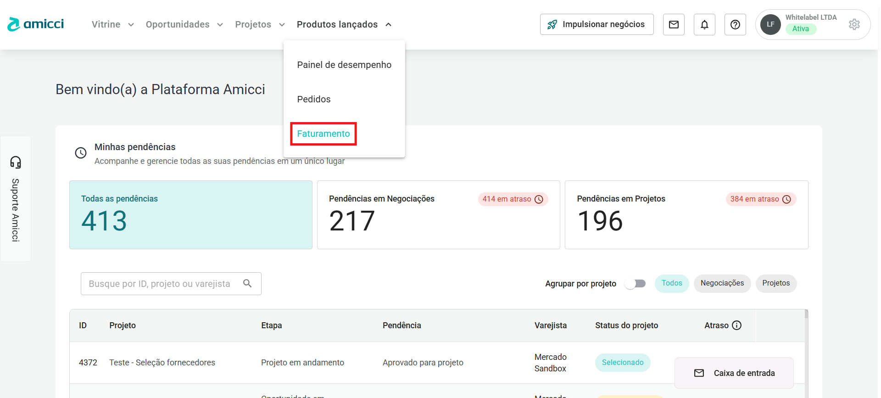Open the Caixa de entrada button
The image size is (881, 398).
734,373
